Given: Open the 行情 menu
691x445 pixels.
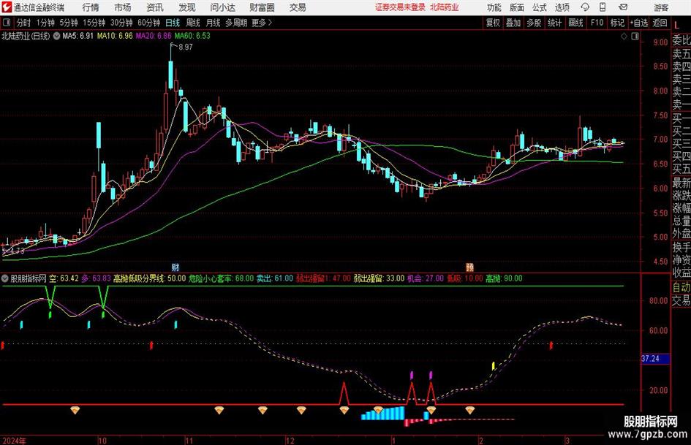Looking at the screenshot, I should [x=91, y=7].
